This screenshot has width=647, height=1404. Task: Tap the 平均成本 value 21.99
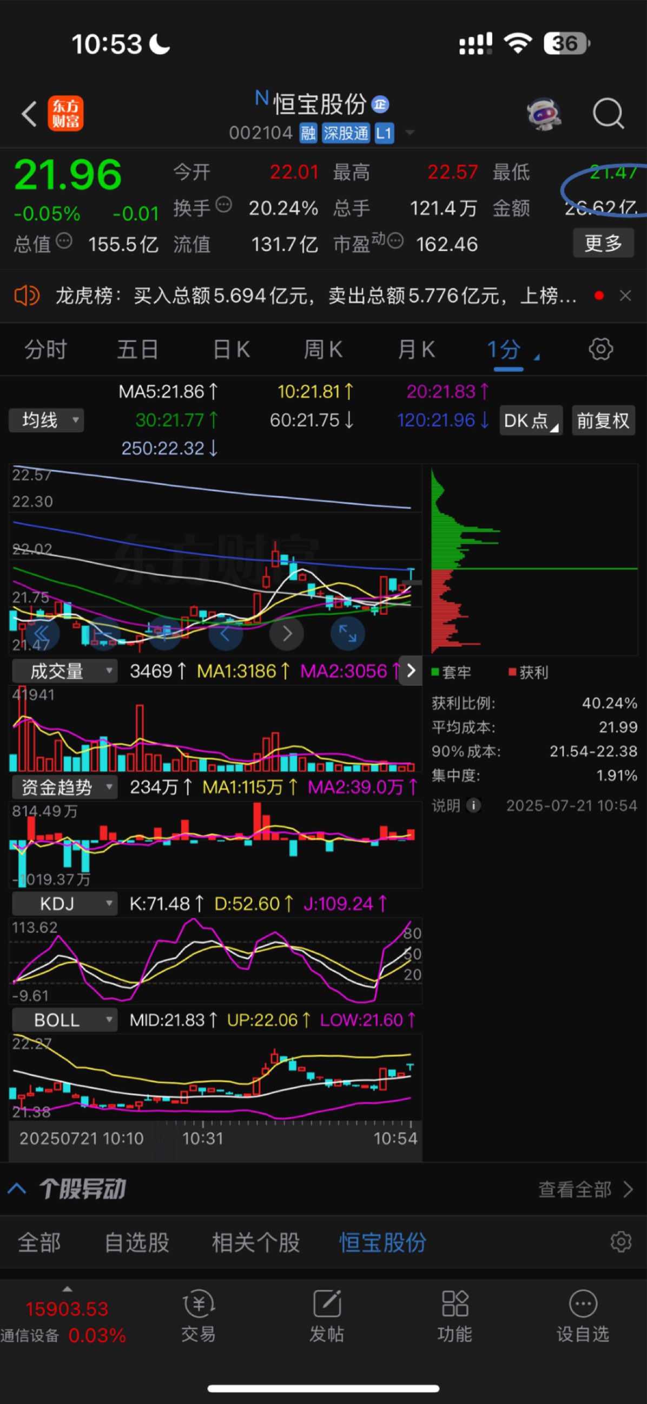tap(618, 727)
